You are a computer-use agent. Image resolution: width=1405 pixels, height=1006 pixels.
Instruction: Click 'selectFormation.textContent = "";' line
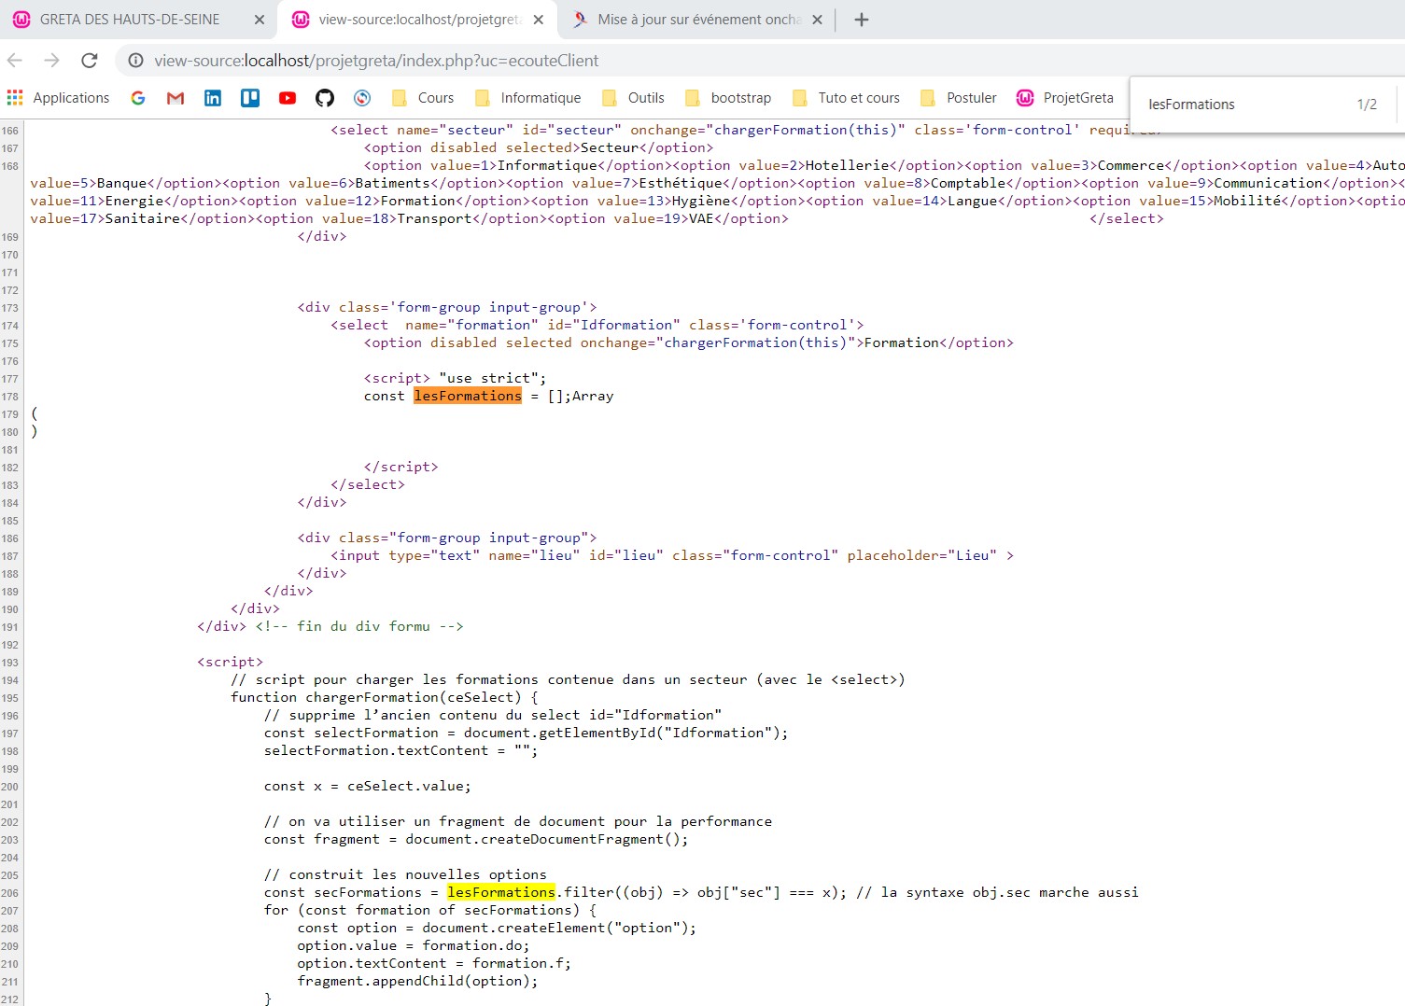point(401,750)
